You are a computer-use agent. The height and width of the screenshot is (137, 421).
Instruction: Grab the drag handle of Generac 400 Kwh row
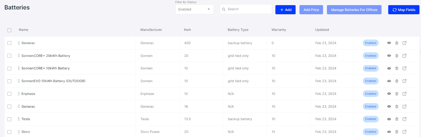point(19,43)
